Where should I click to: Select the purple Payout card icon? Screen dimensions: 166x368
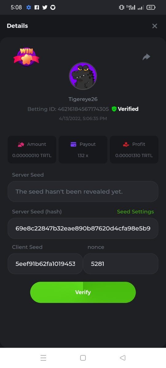[x=73, y=144]
